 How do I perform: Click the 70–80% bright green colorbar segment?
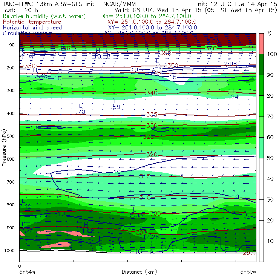tap(261, 106)
